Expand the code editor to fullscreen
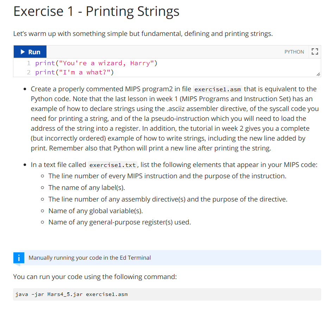 (x=315, y=51)
